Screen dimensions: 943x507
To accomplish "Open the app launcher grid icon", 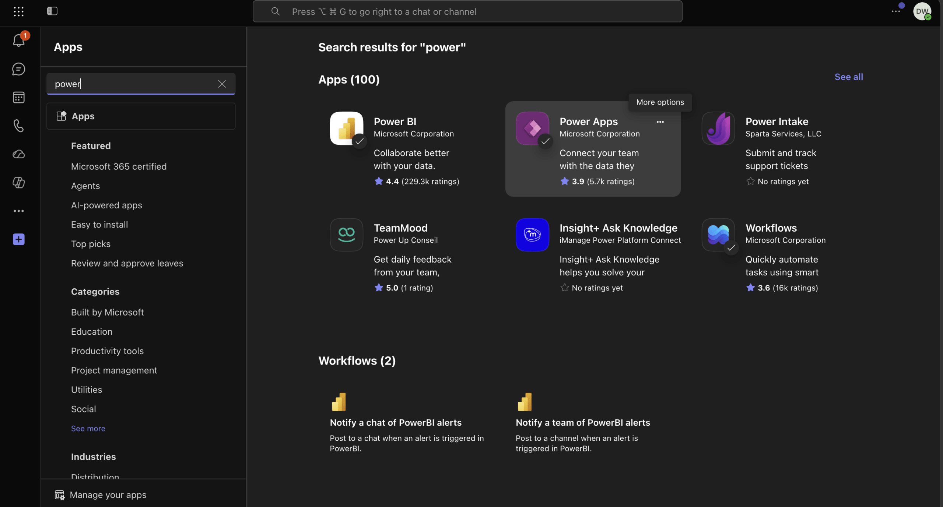I will 18,11.
